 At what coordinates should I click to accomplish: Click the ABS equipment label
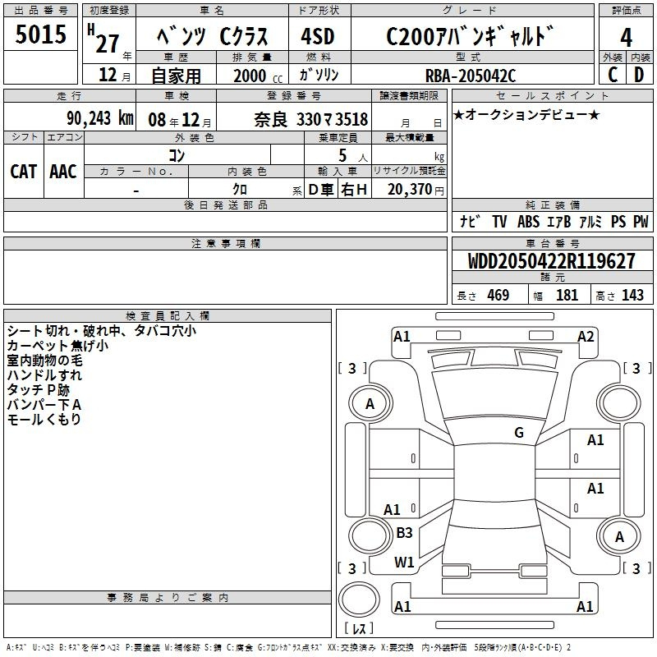(528, 222)
